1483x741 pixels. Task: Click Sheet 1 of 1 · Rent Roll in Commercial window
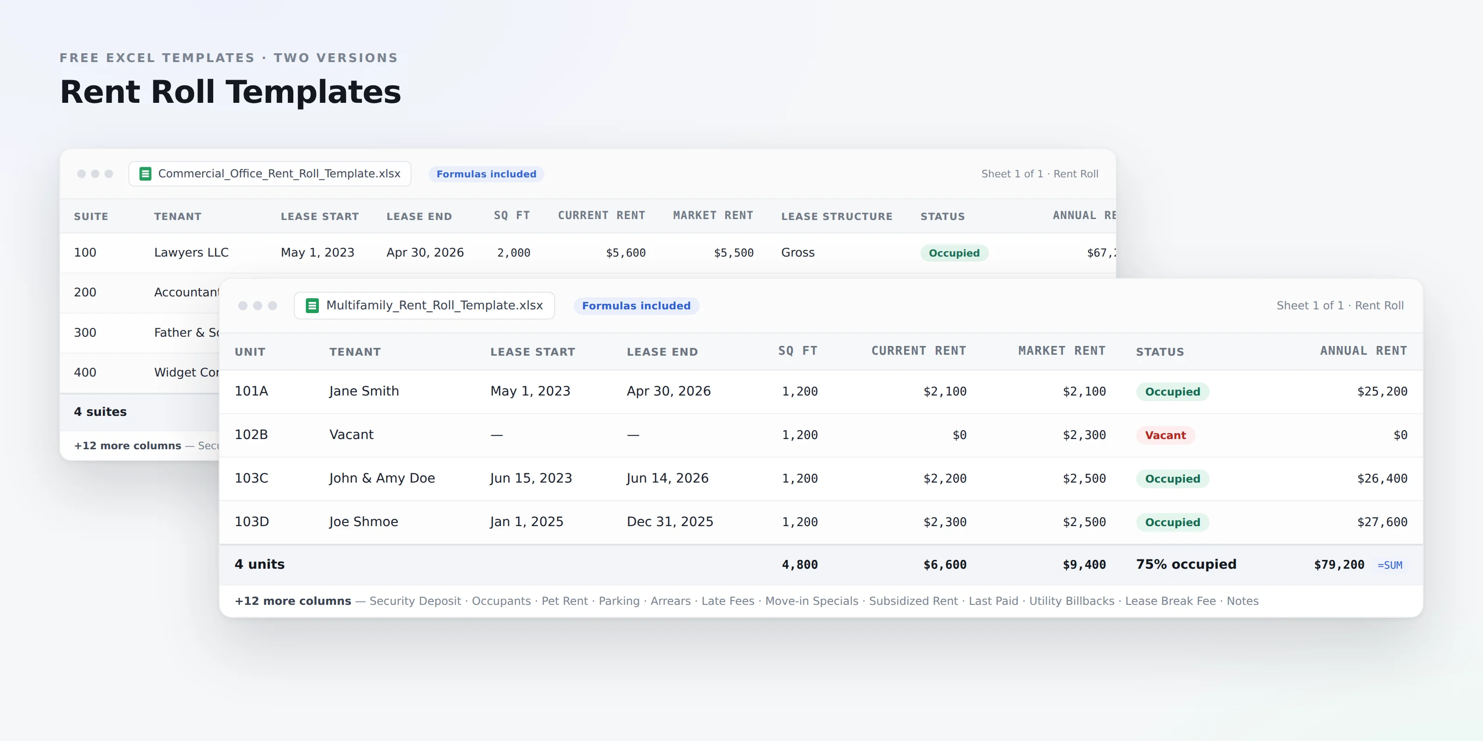(x=1039, y=174)
